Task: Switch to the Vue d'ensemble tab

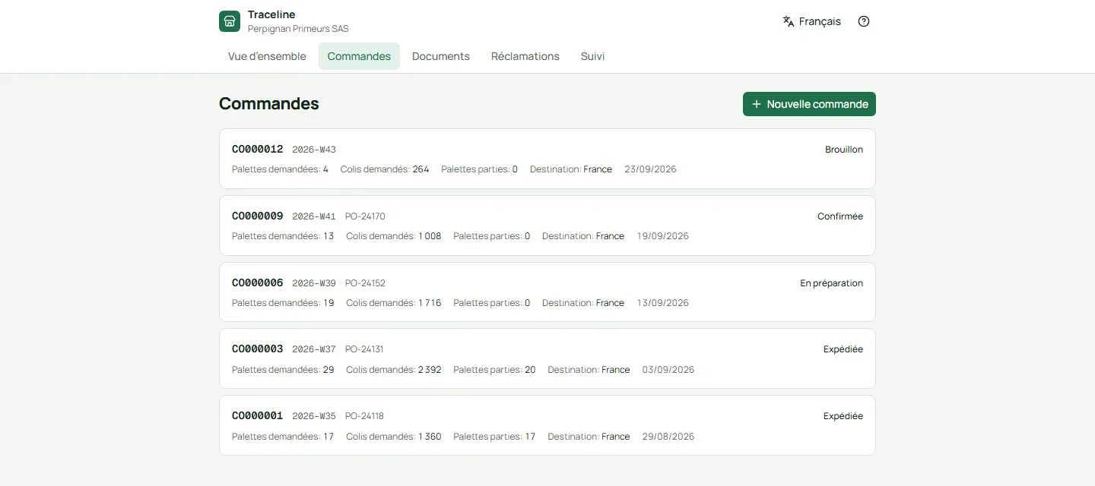Action: coord(267,56)
